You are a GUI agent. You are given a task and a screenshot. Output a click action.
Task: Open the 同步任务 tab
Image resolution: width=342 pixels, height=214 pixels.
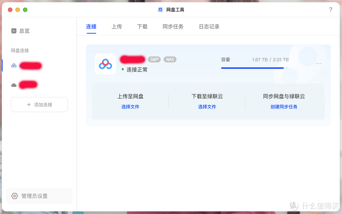point(173,27)
